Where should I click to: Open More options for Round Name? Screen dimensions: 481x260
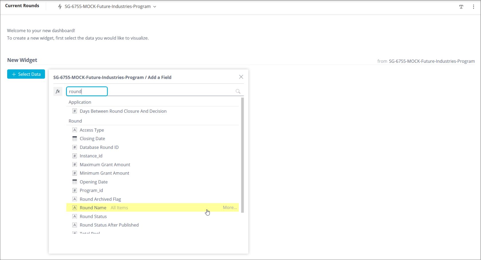click(230, 208)
